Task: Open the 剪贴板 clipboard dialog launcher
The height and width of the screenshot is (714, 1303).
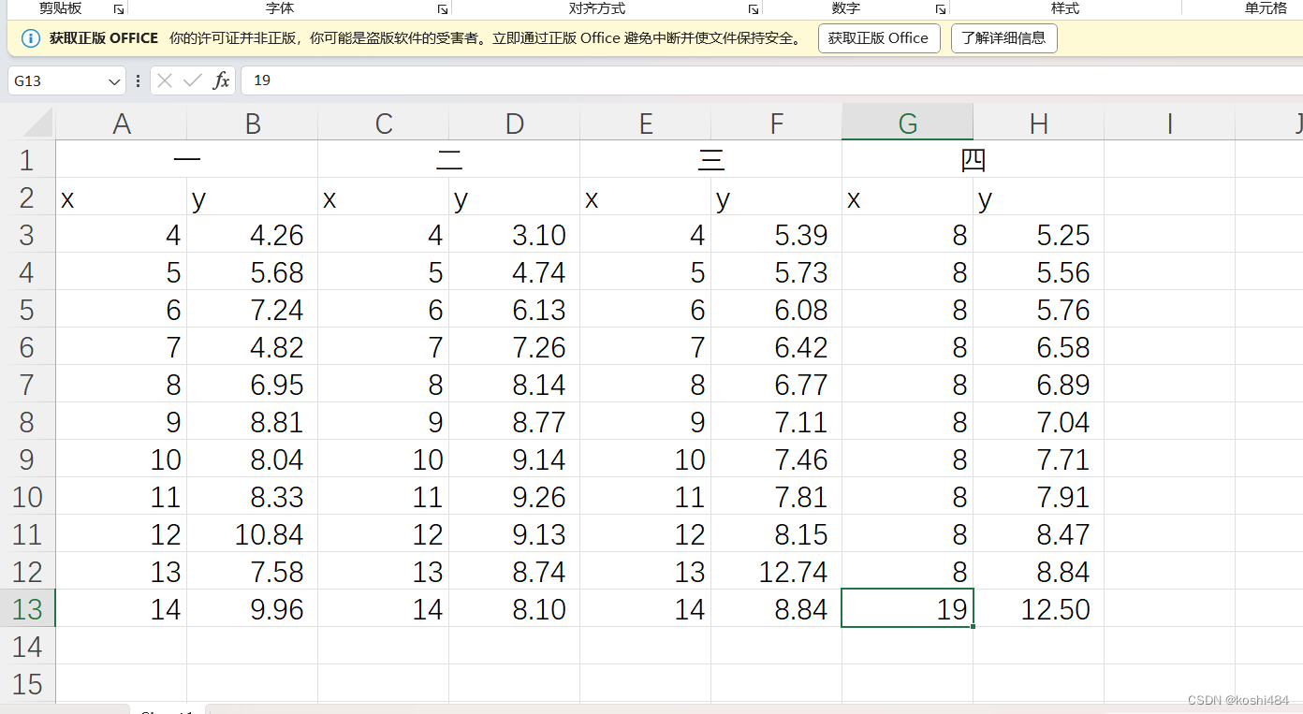Action: [119, 8]
